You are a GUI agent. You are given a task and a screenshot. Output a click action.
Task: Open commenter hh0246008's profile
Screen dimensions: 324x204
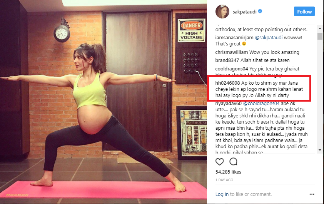click(x=227, y=83)
